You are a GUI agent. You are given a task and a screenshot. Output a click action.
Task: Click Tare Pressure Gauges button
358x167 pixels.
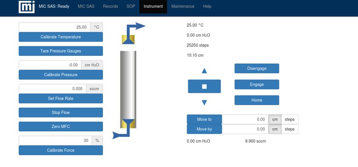click(61, 51)
